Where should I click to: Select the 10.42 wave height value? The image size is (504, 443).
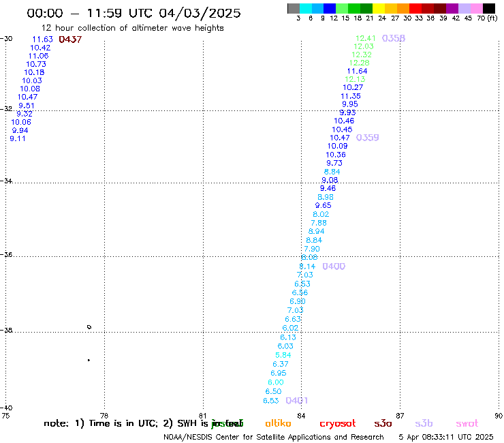40,48
